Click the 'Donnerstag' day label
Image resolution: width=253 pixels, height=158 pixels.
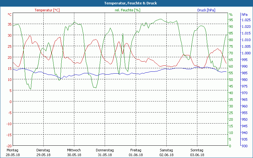(105, 150)
